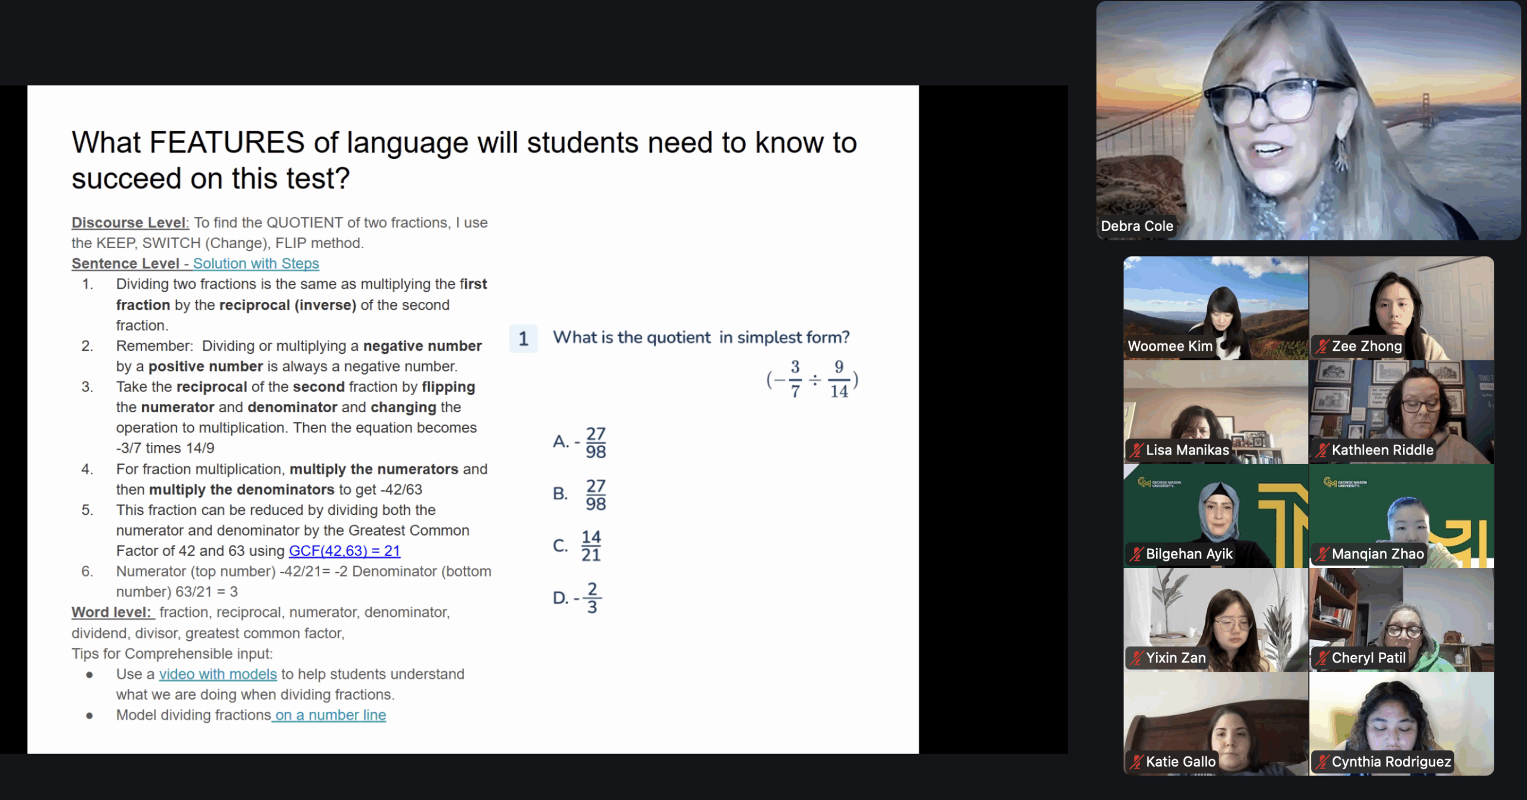Click muted mic icon beside Cynthia Rodriguez
Screen dimensions: 1527x800
(x=1322, y=761)
